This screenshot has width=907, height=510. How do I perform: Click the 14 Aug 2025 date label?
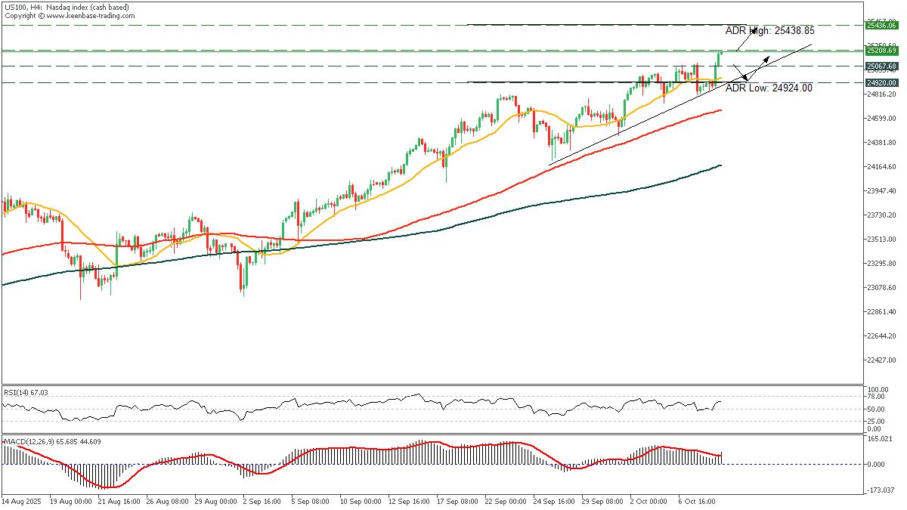click(21, 501)
